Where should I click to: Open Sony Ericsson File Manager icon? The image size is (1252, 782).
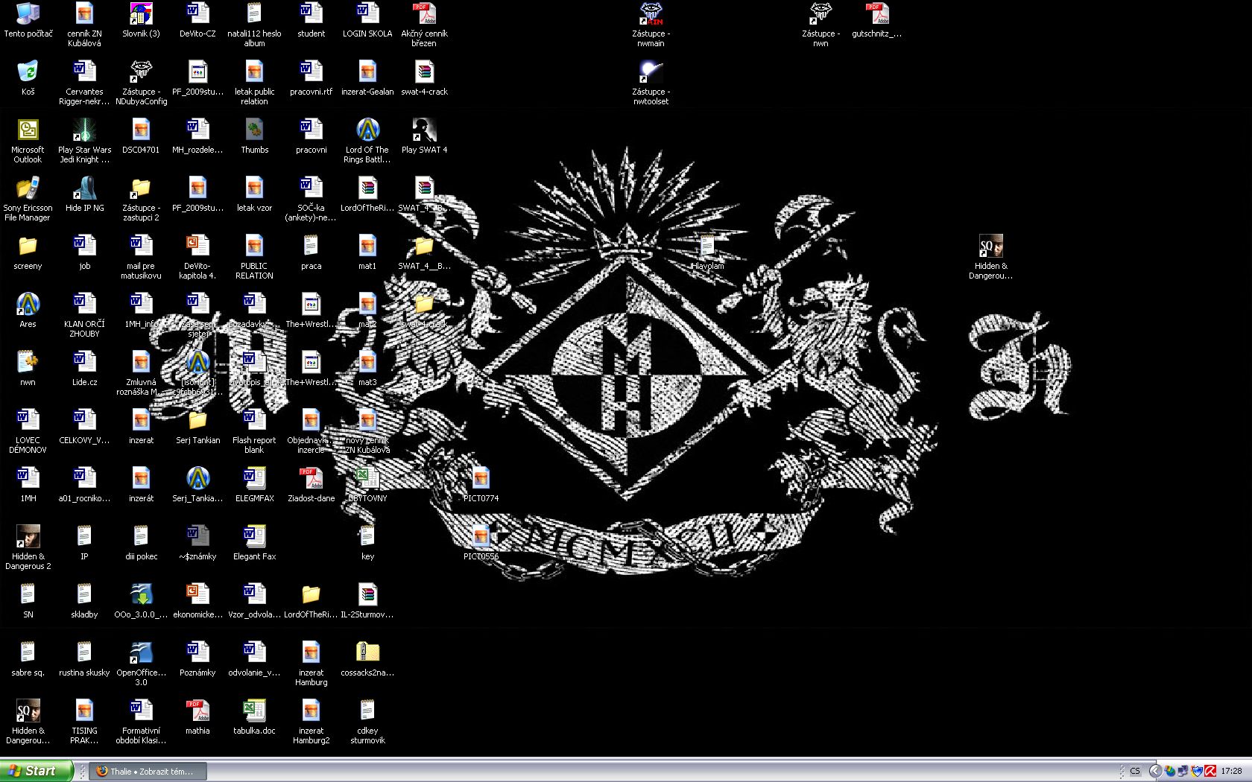click(28, 188)
